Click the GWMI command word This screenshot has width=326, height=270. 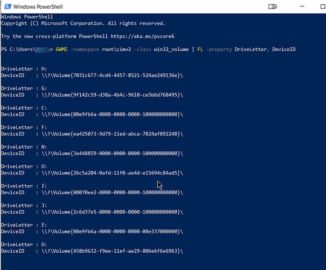coord(61,49)
